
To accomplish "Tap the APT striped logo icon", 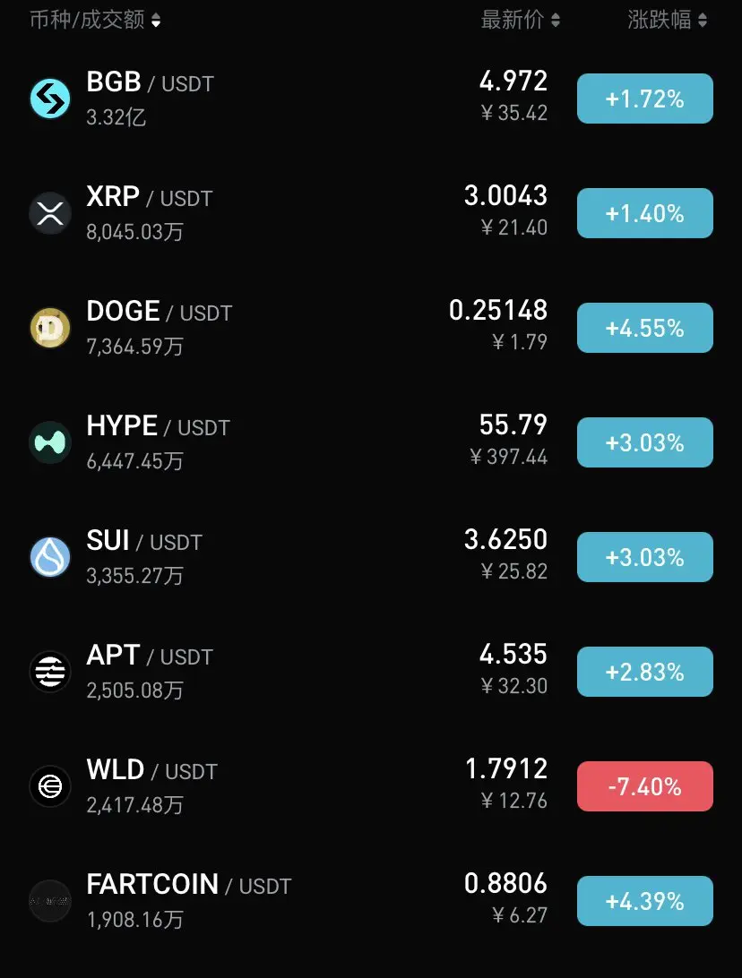I will pyautogui.click(x=50, y=672).
